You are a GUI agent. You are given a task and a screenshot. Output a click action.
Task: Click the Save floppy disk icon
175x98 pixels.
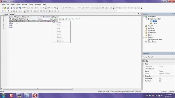tap(8, 8)
